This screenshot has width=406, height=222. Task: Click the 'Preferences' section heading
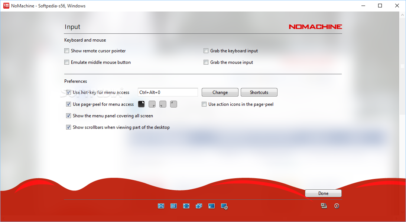tap(76, 81)
